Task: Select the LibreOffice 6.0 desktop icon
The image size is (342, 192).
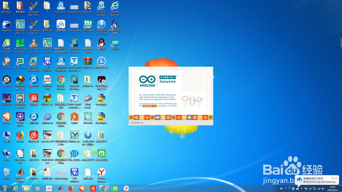Action: click(x=20, y=157)
